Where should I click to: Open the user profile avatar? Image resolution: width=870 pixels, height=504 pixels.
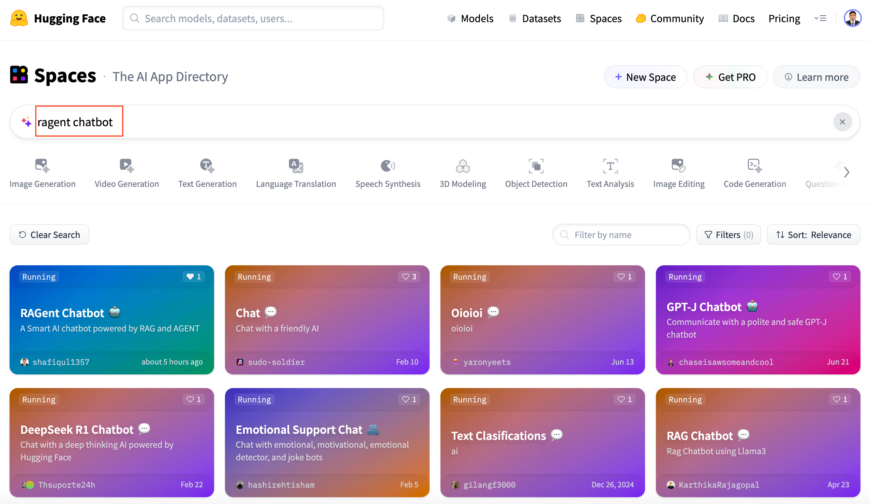[x=852, y=18]
